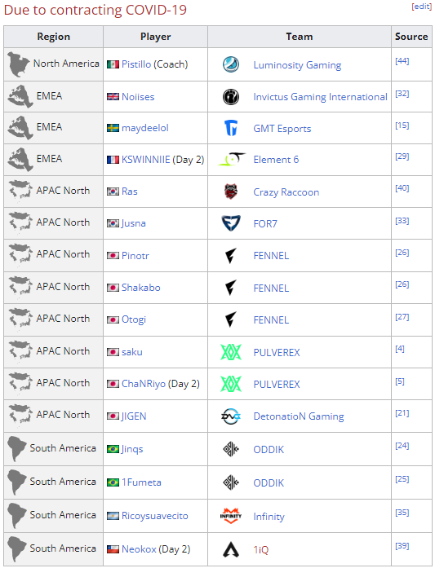
Task: Open the ChaNRiyo player link
Action: coord(144,384)
